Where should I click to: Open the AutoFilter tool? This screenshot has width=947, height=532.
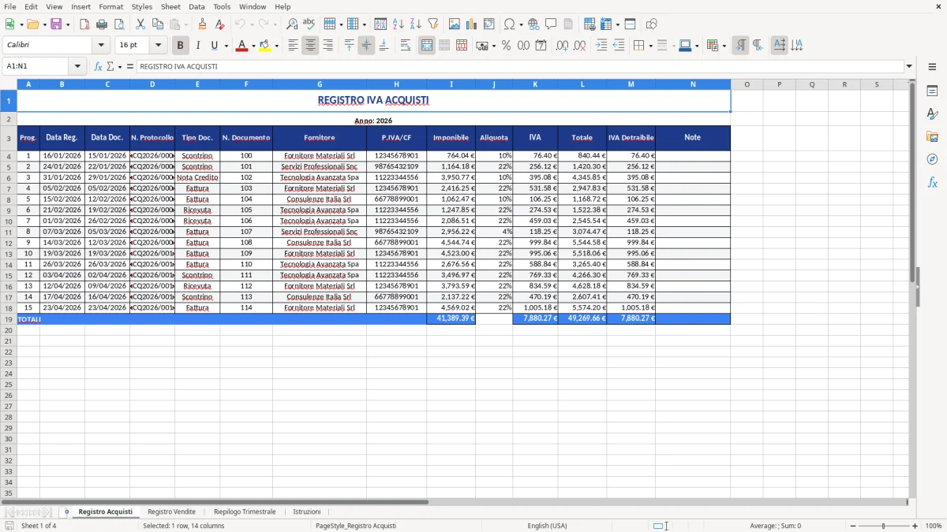pyautogui.click(x=432, y=24)
